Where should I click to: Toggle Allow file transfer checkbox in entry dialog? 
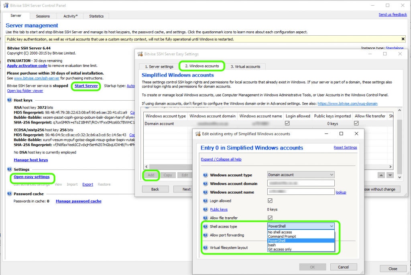click(x=270, y=218)
